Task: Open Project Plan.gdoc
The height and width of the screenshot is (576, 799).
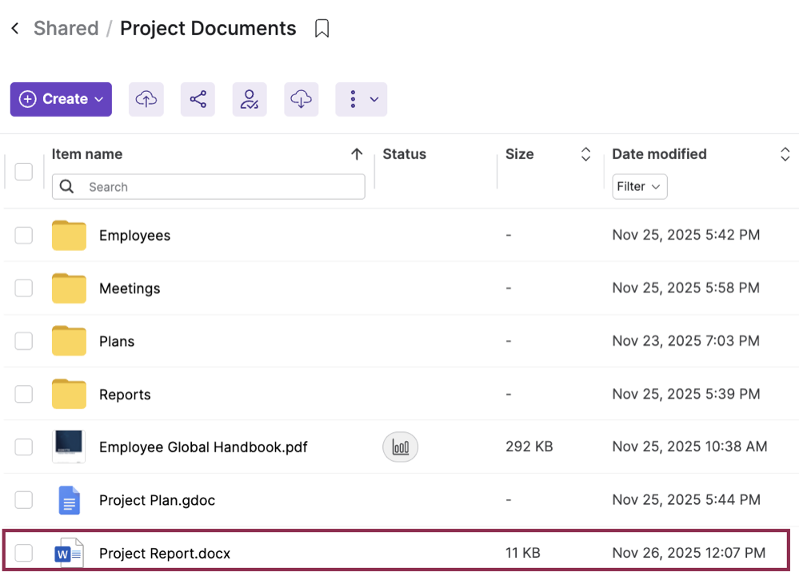Action: [157, 500]
